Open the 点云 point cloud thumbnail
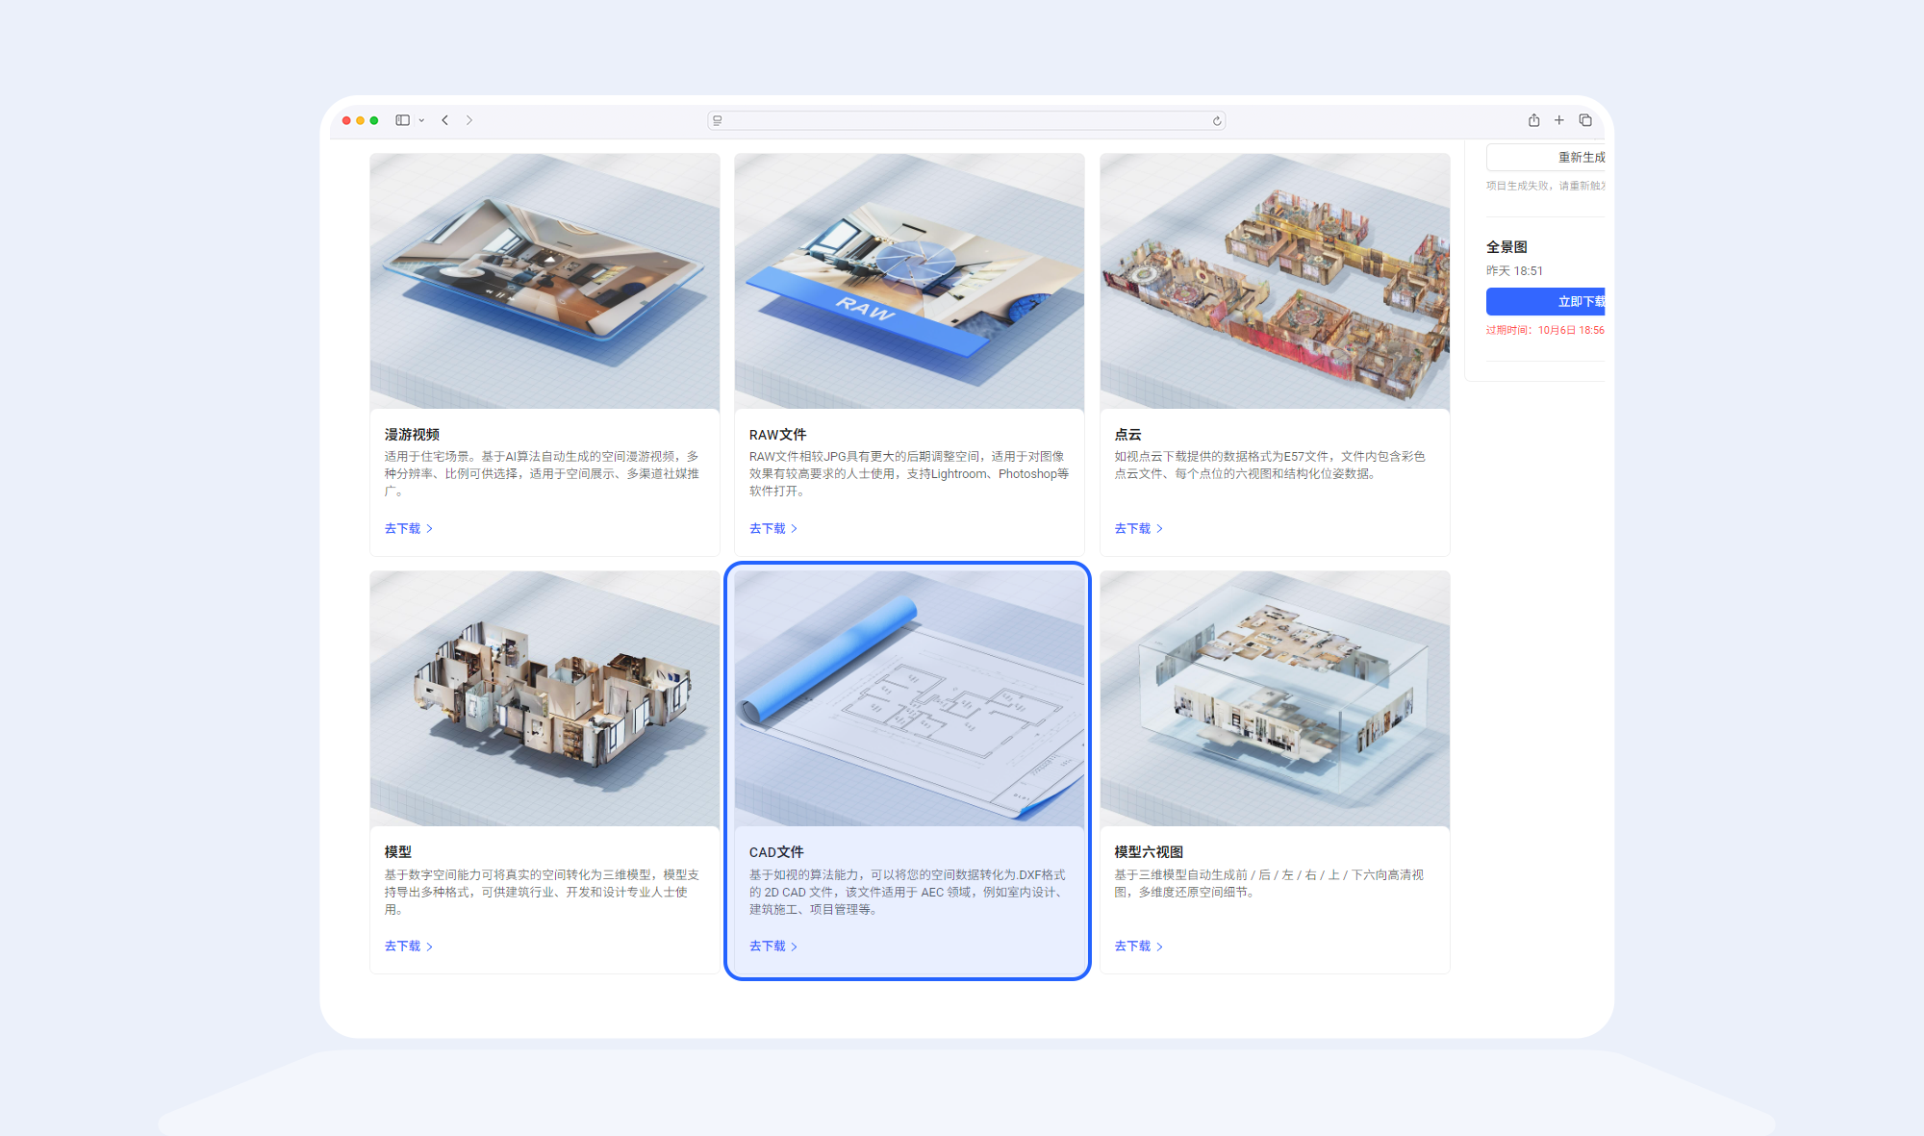This screenshot has width=1924, height=1136. tap(1275, 281)
